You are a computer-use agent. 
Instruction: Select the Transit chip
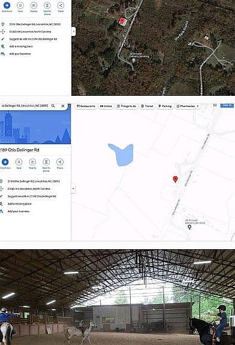coord(147,106)
